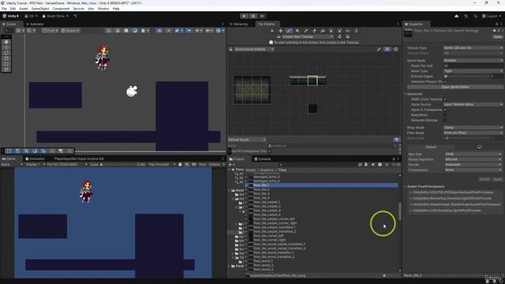Switch to the Animator tab
Viewport: 505px width, 284px height.
[x=35, y=24]
